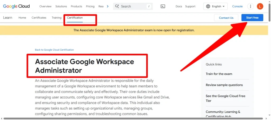Click the horizontal scrollbar at bottom
The width and height of the screenshot is (271, 120).
tap(133, 118)
